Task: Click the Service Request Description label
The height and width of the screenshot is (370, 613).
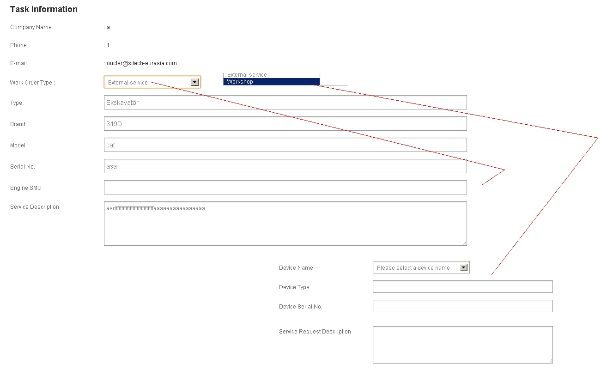Action: [x=315, y=332]
